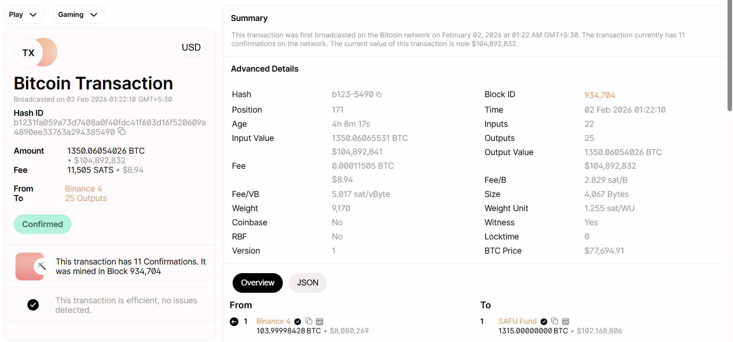This screenshot has width=733, height=342.
Task: Toggle currency display with the USD button
Action: click(x=191, y=47)
